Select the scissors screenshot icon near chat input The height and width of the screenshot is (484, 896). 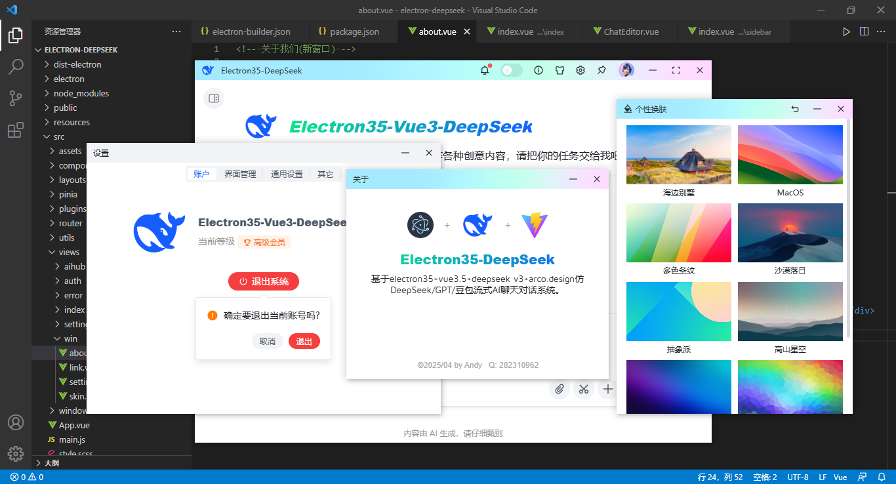click(x=584, y=389)
